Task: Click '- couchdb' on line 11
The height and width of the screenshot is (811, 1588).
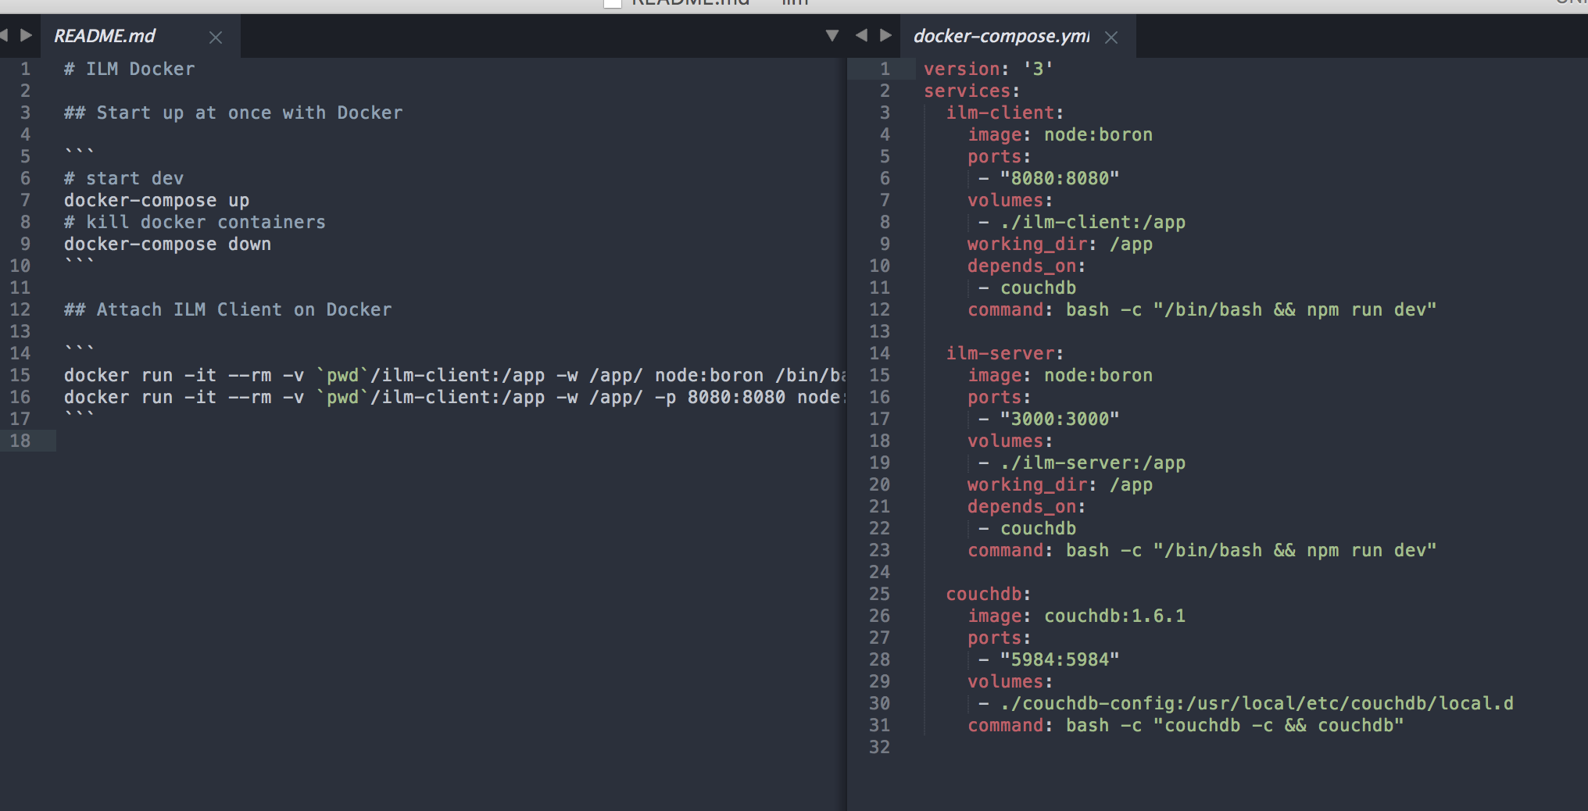Action: click(1027, 288)
